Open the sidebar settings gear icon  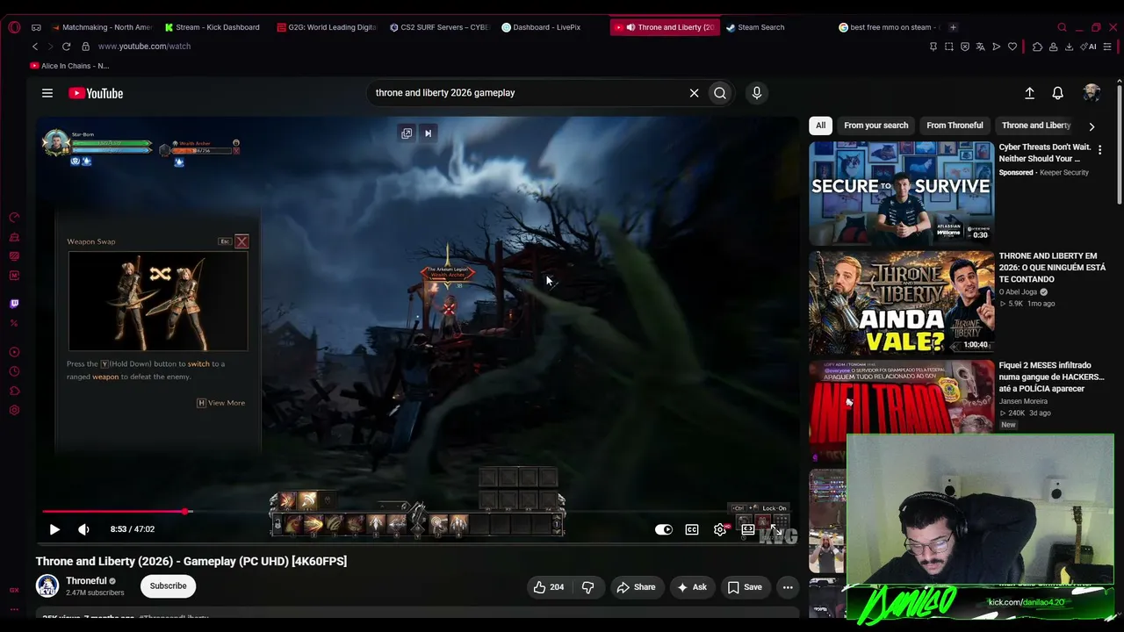14,411
